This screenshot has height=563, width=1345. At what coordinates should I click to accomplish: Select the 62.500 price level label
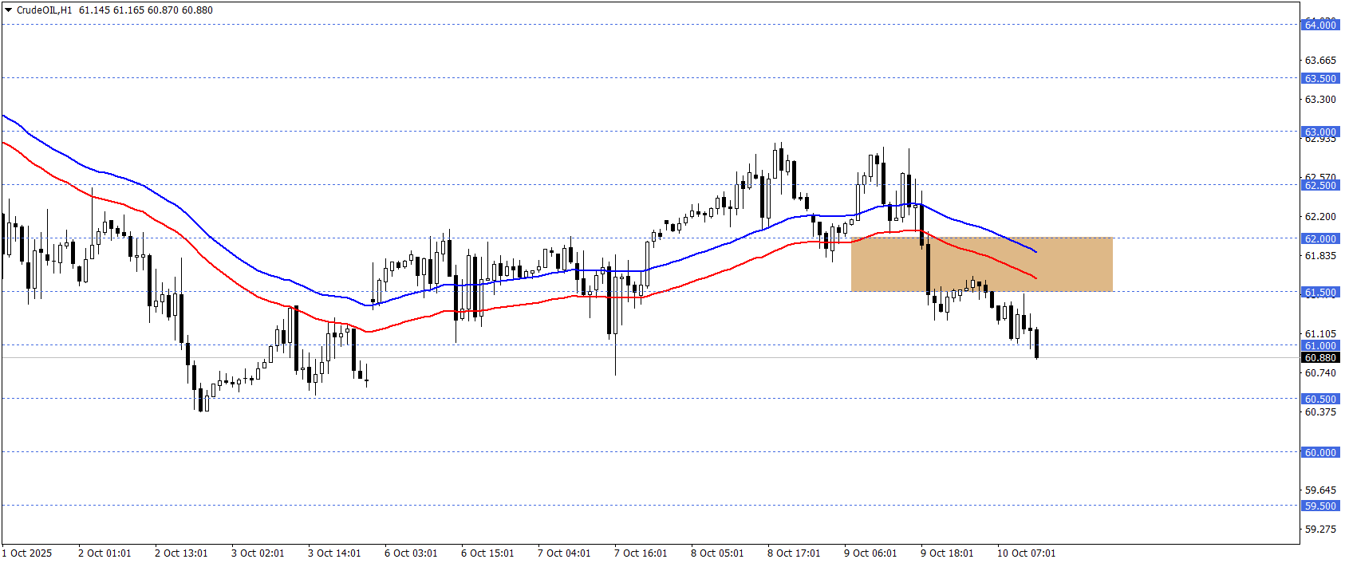pyautogui.click(x=1320, y=185)
